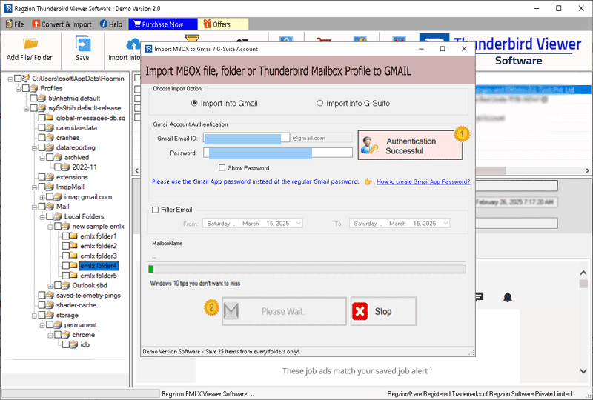593x400 pixels.
Task: Click the pointing hand icon beside the help link
Action: [x=368, y=182]
